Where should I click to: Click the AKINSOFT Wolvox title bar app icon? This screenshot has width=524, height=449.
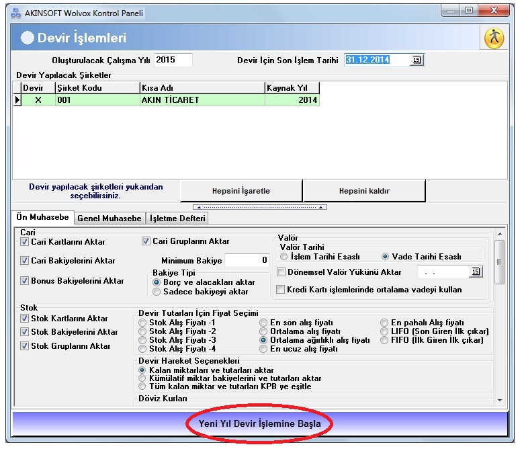point(15,13)
